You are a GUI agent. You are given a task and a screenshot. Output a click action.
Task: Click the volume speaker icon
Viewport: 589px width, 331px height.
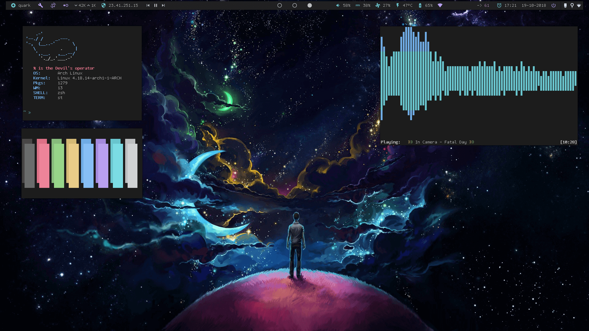(x=338, y=6)
